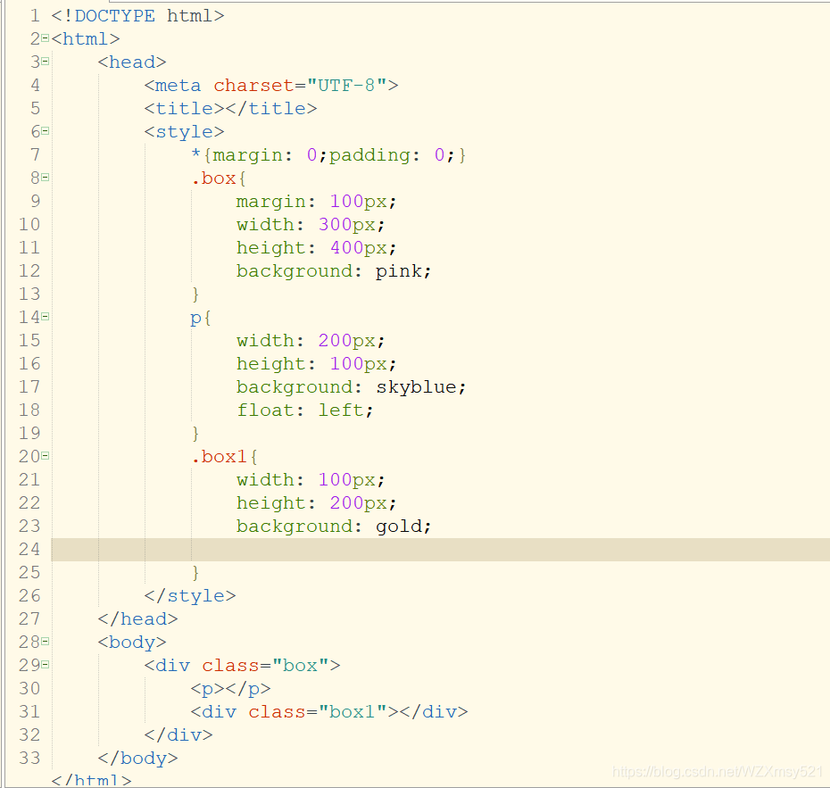This screenshot has height=788, width=830.
Task: Collapse the head fold marker on line 3
Action: coord(45,62)
